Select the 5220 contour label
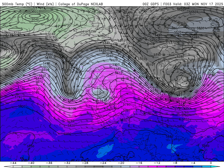Viewport: 224px width, 168px height. pos(55,40)
